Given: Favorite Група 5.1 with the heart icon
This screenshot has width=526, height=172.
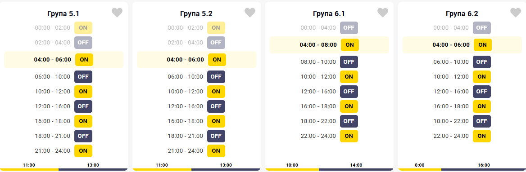Looking at the screenshot, I should [x=117, y=13].
